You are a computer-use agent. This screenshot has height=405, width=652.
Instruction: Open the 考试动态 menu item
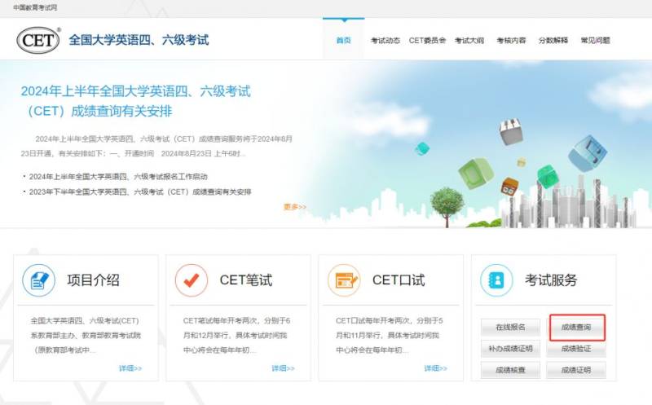pyautogui.click(x=385, y=40)
